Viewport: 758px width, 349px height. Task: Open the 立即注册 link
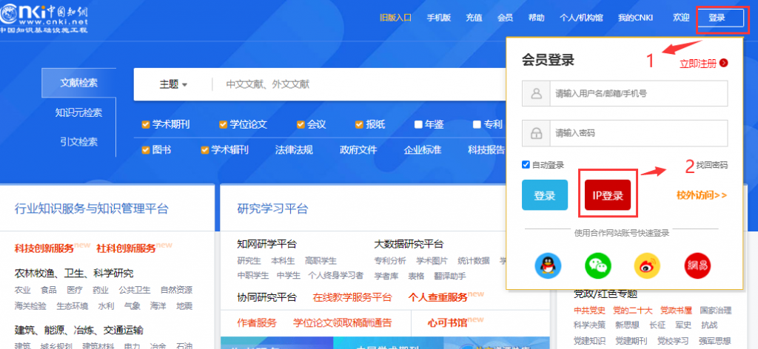tap(698, 64)
